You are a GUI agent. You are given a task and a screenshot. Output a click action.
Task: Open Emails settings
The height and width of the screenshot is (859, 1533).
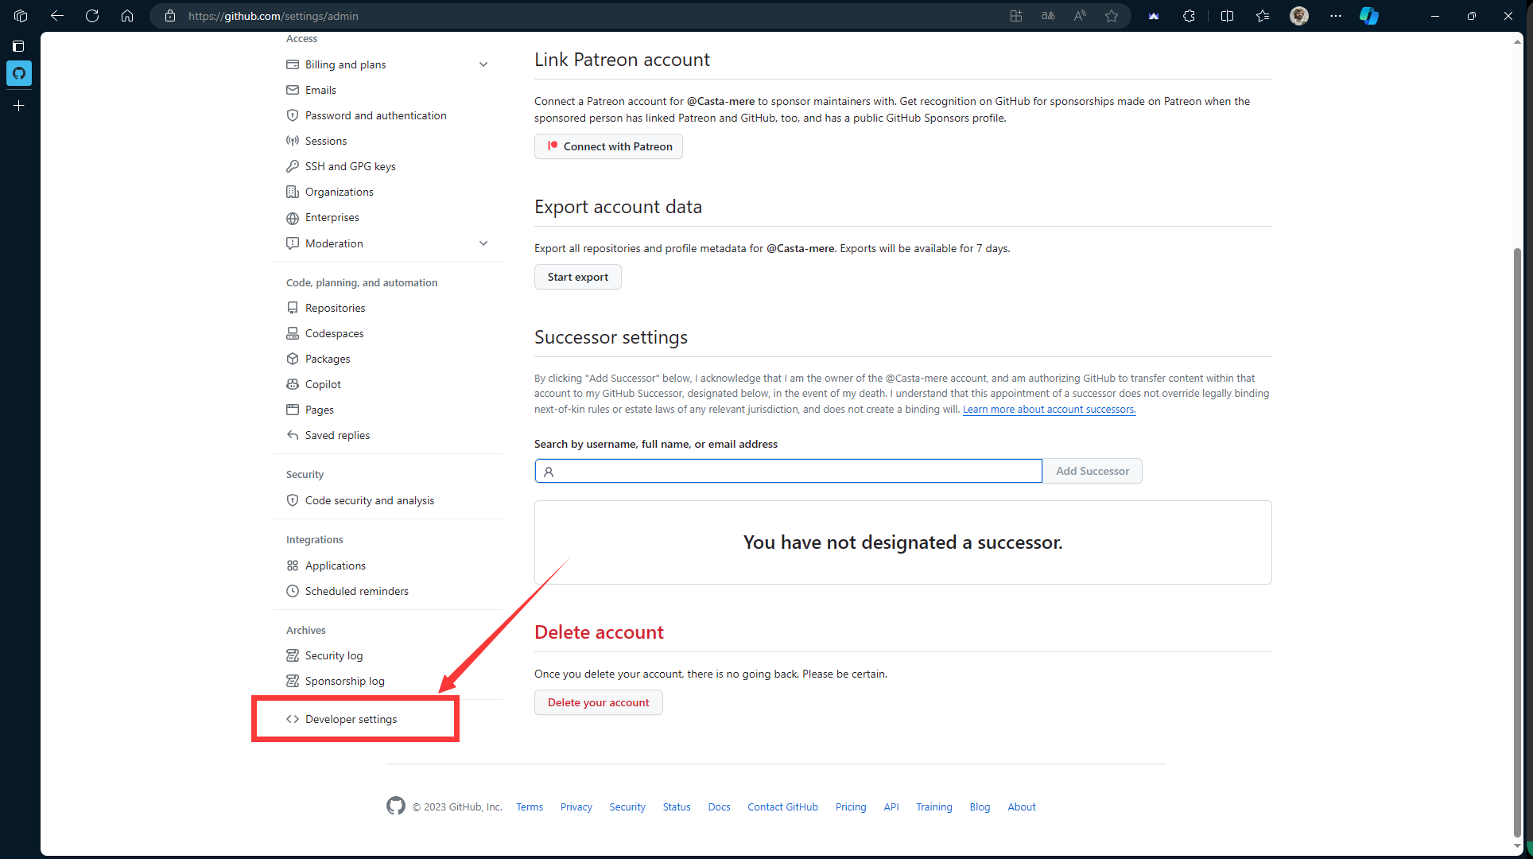click(x=320, y=90)
